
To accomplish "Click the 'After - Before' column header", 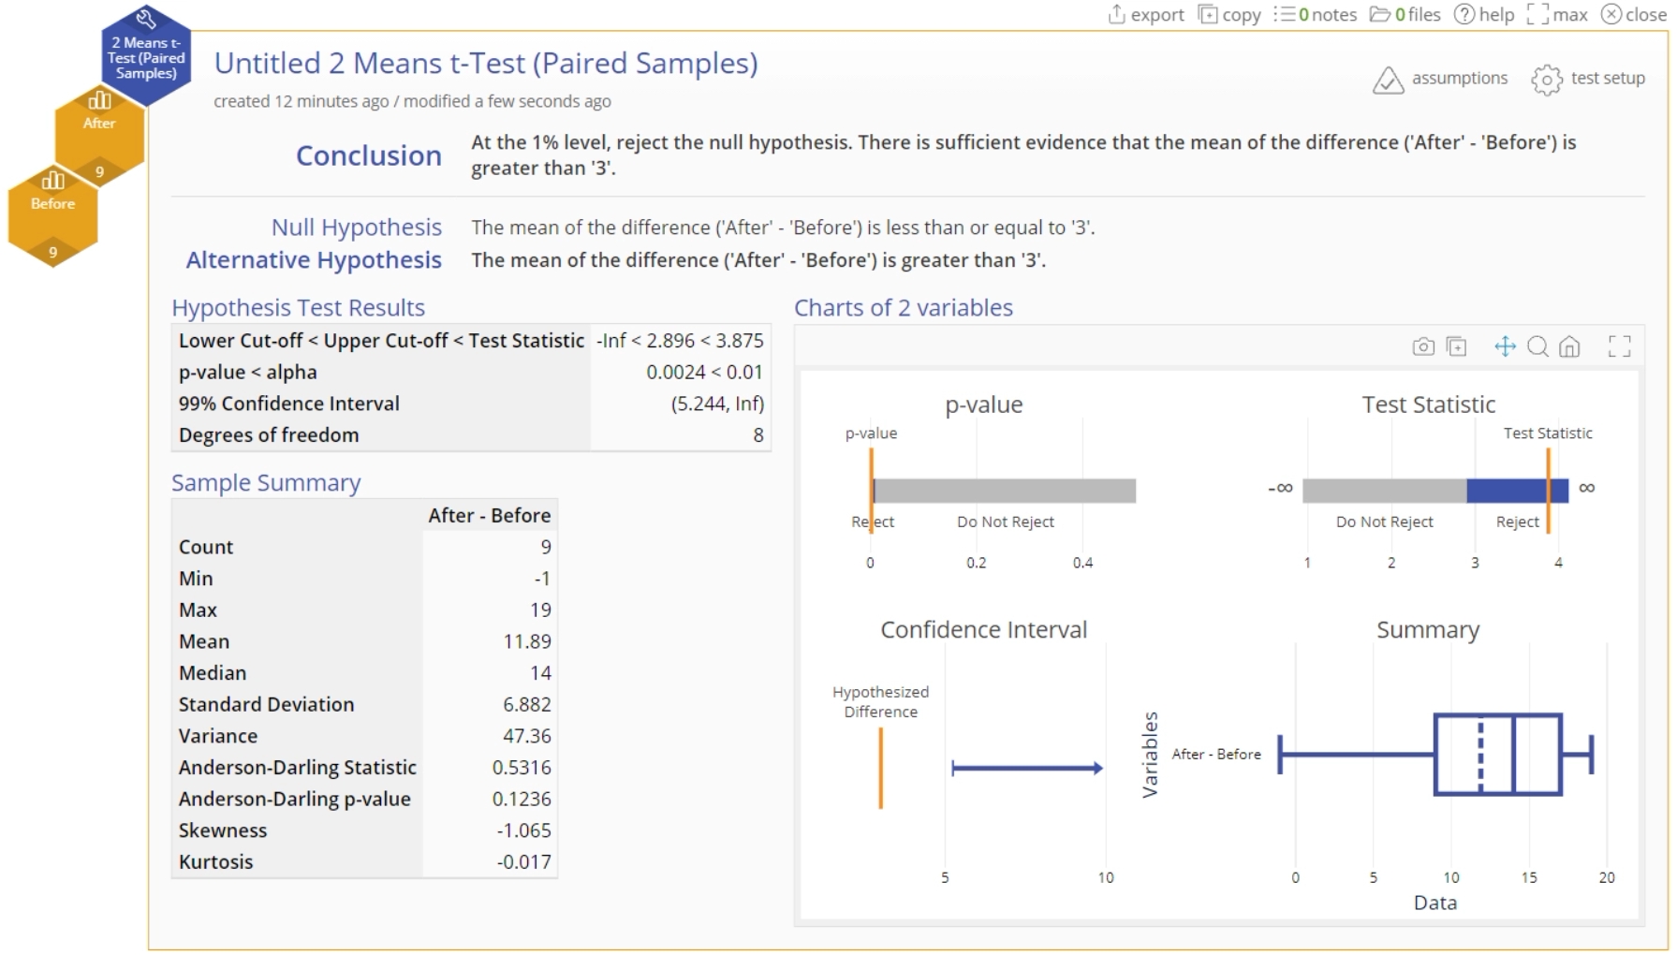I will click(x=489, y=516).
